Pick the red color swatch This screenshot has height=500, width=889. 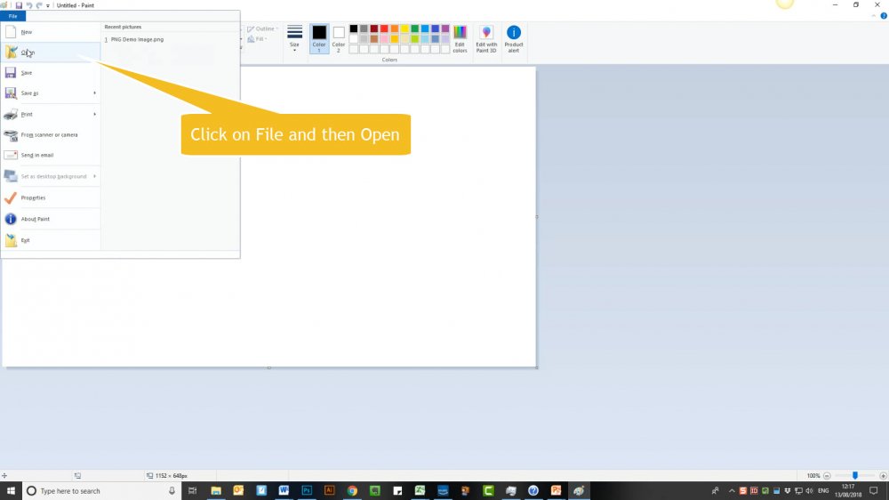pos(384,29)
